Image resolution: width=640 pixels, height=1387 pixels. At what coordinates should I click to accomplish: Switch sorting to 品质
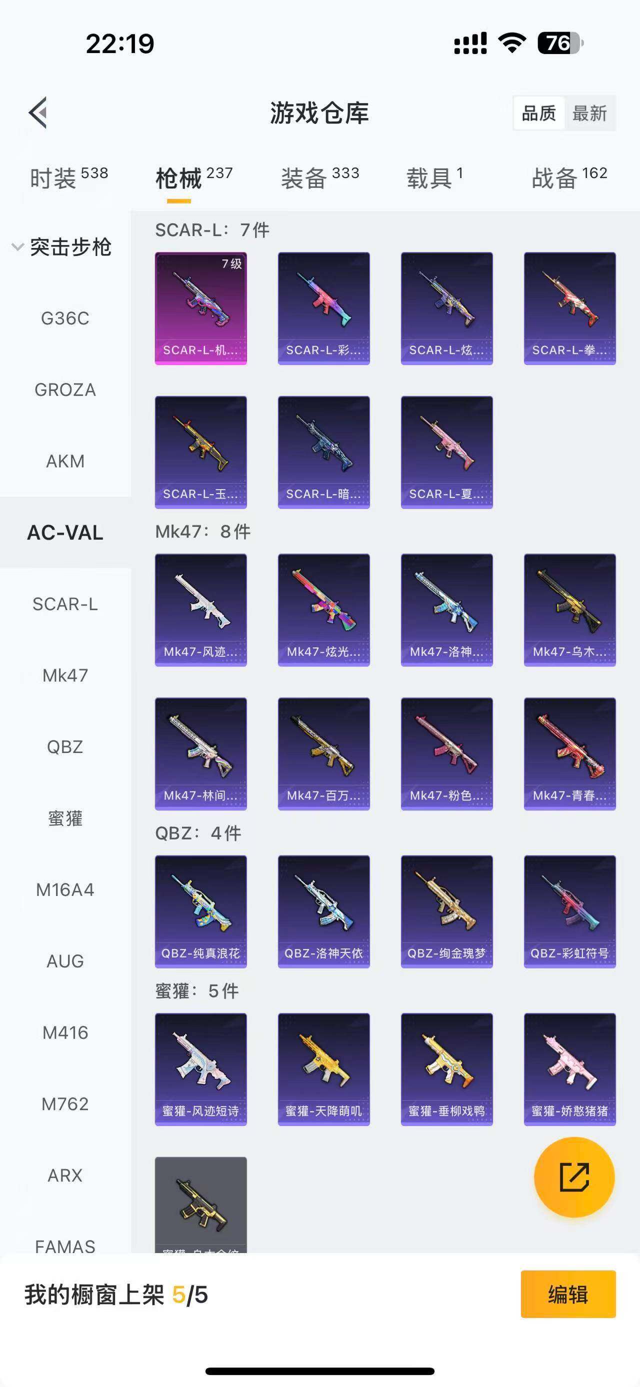pos(539,113)
